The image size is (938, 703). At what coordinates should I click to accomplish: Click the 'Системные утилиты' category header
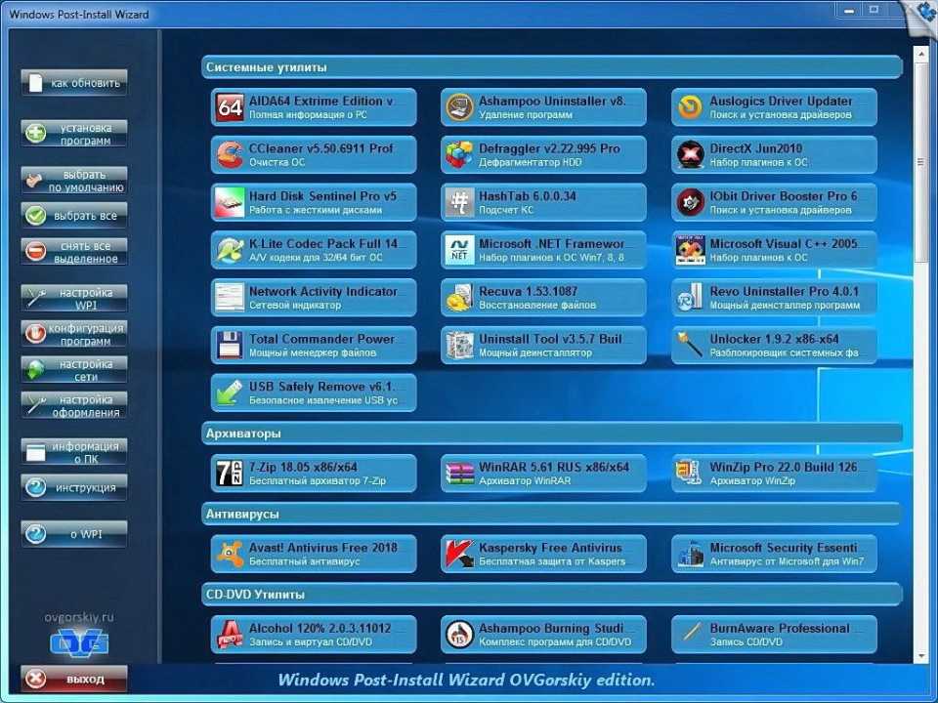(x=551, y=67)
